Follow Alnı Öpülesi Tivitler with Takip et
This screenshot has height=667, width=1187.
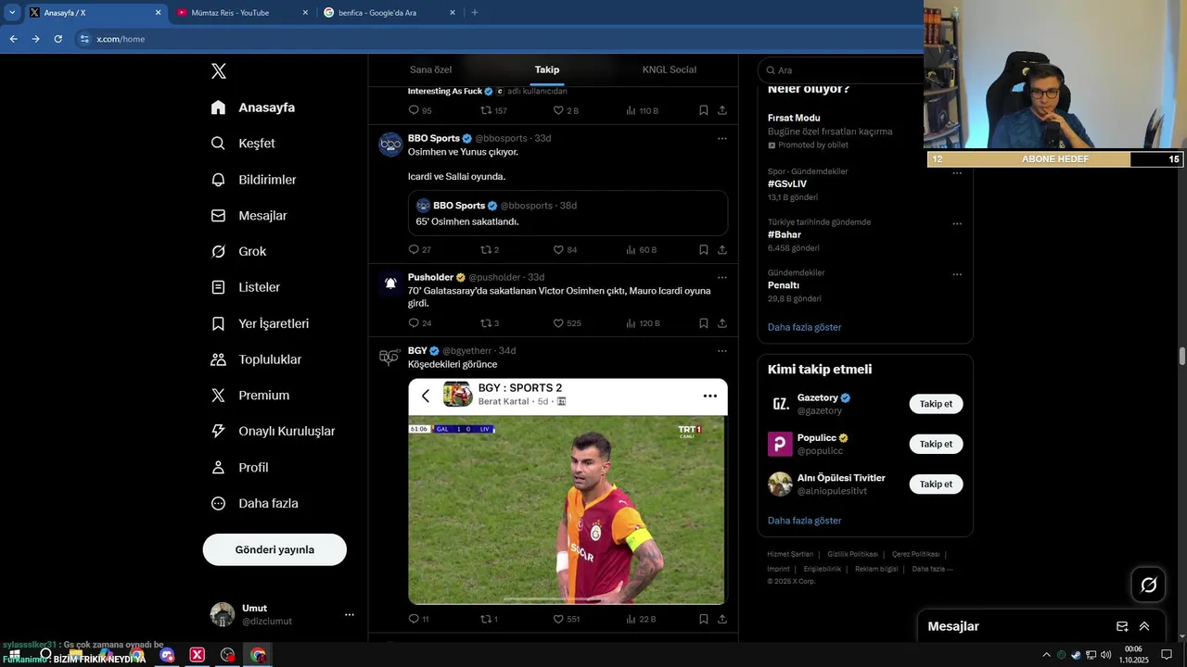coord(936,484)
